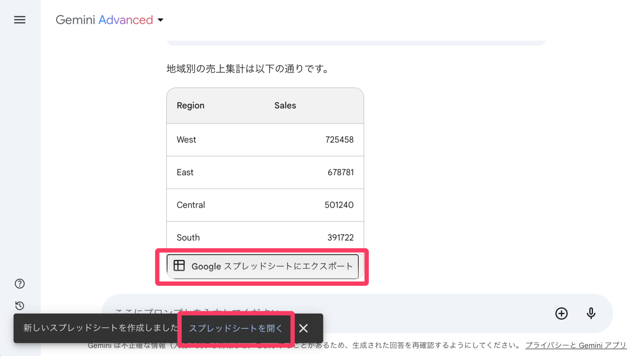Viewport: 634px width, 356px height.
Task: Activate the microphone voice input
Action: pos(591,313)
